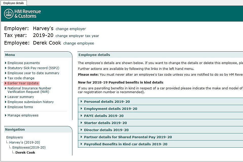Open the highlighted Earlier Year Update item
Viewport: 243px width, 162px height.
[23, 83]
